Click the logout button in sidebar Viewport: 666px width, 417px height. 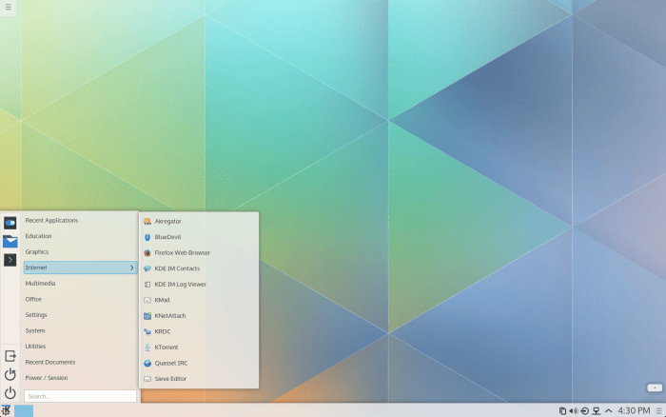10,356
